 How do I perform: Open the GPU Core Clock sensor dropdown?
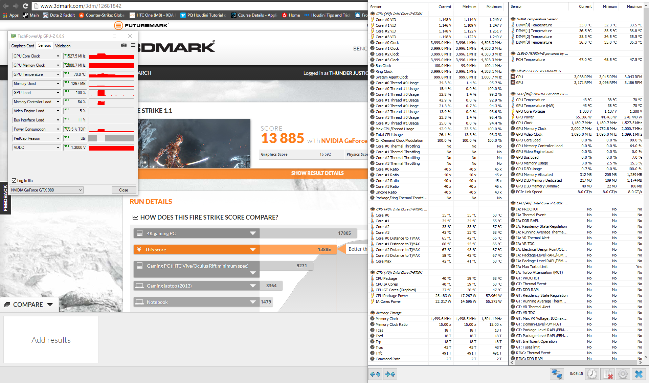click(x=58, y=56)
